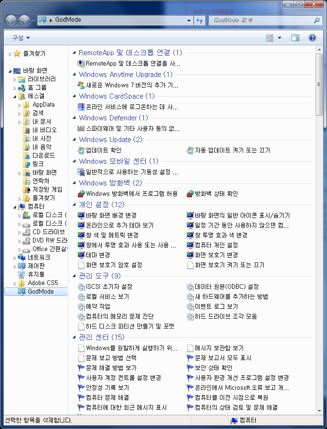Click the 자동 업데이트 켜기 또는 끄기 icon
The image size is (327, 429).
(190, 150)
